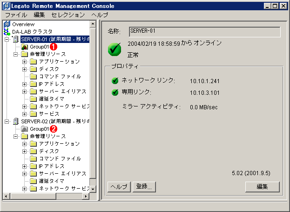This screenshot has height=212, width=290.
Task: Open the ファイル menu
Action: click(16, 15)
